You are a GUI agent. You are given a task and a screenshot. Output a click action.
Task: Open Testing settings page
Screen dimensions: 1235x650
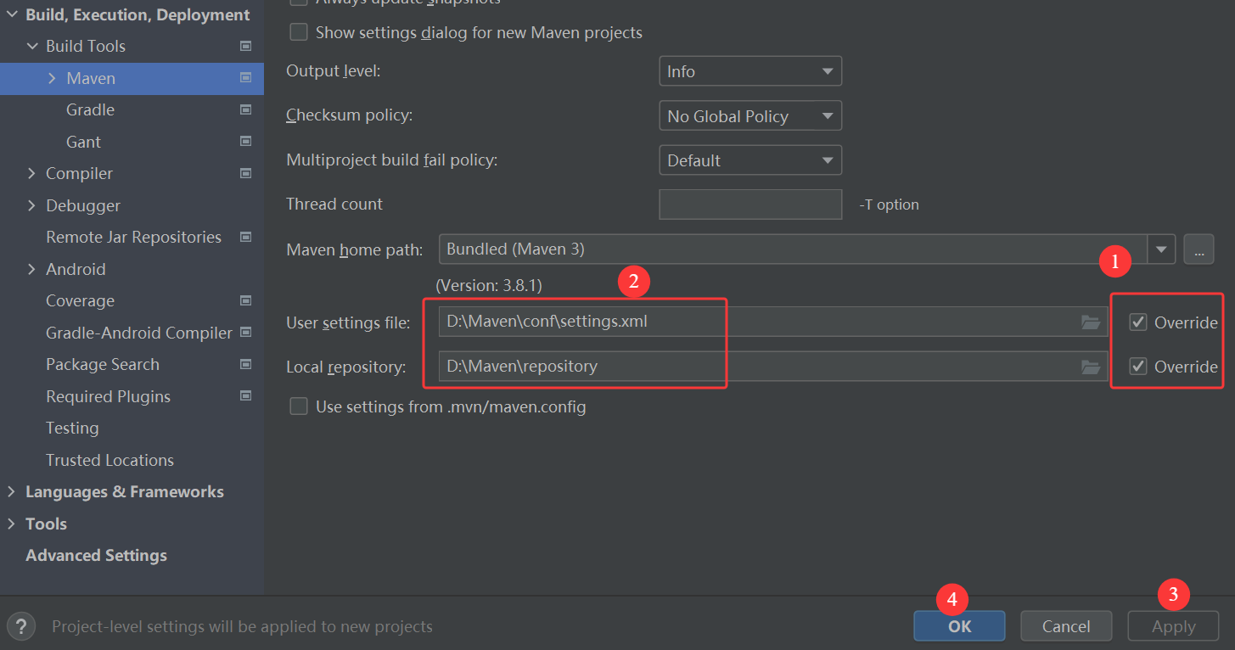click(72, 428)
